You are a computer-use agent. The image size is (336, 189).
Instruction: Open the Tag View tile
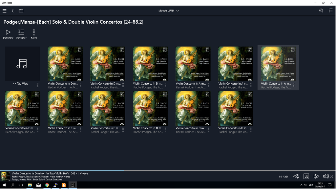(22, 64)
